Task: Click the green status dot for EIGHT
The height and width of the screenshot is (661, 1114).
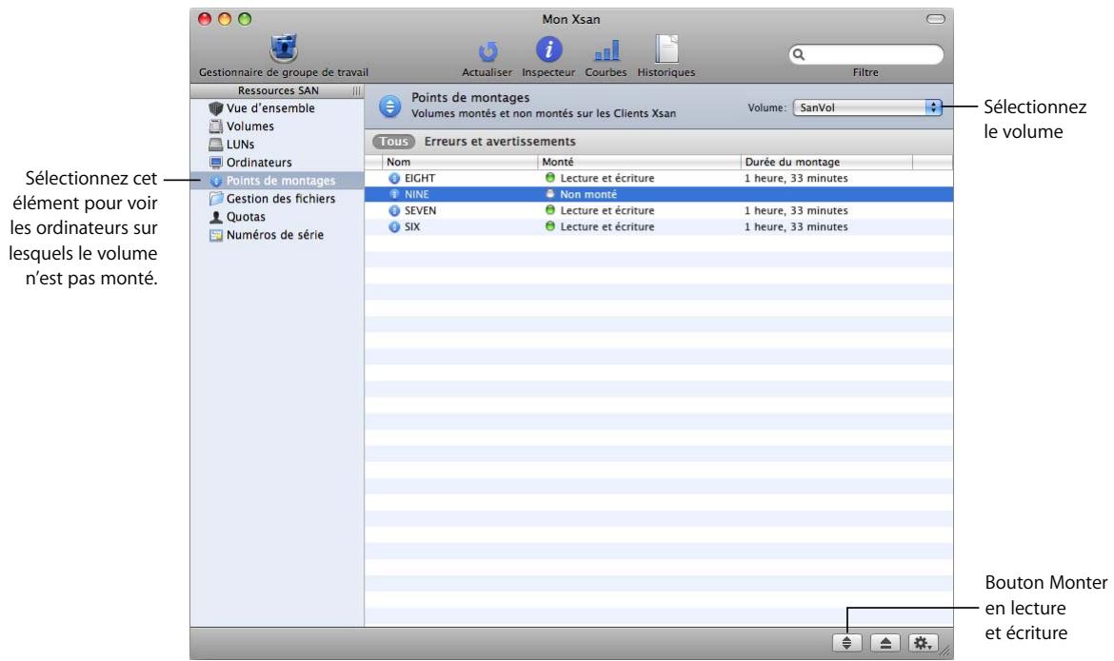Action: (549, 178)
